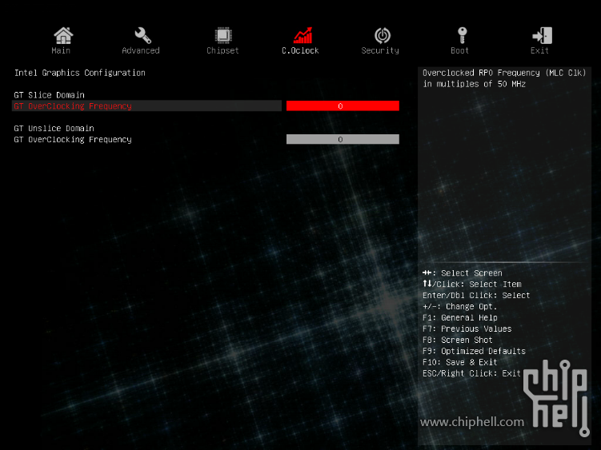Click the 'Click: Select Item' hint
Image resolution: width=601 pixels, height=450 pixels.
click(472, 285)
